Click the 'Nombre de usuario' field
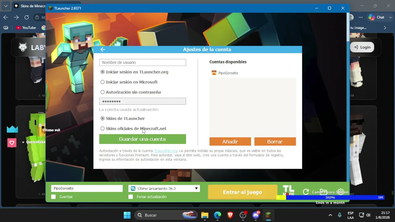Viewport: 395px width, 222px height. [143, 62]
